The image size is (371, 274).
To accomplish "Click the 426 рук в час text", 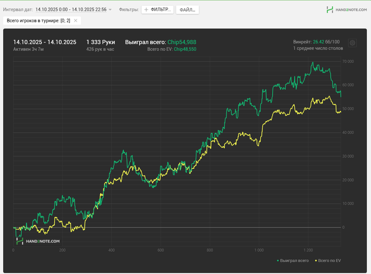I will tap(100, 49).
